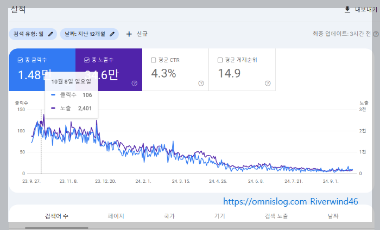Viewport: 380px width, 230px height.
Task: Click the 10월 8일 일요일 tooltip heading
Action: [71, 81]
